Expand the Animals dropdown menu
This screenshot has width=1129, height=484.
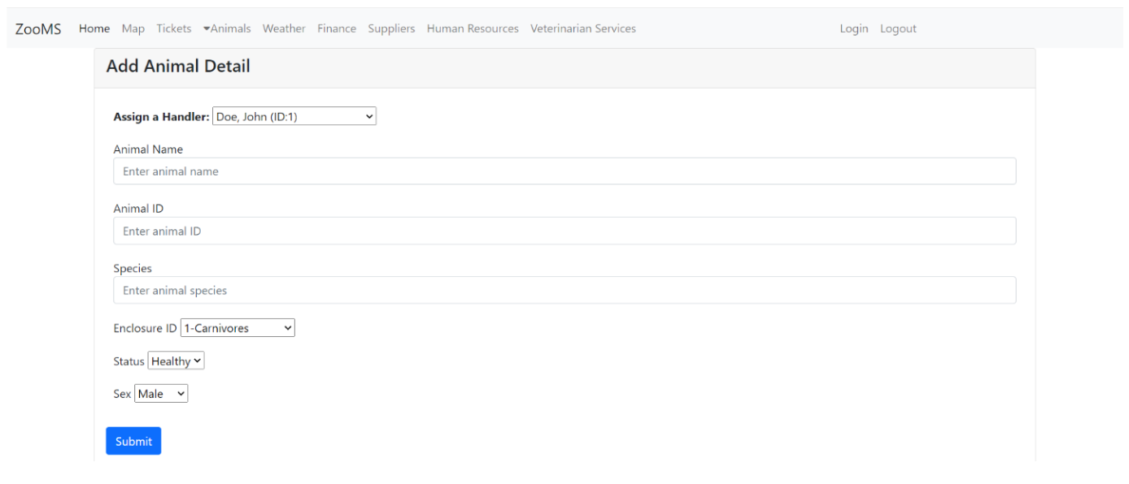(x=227, y=28)
